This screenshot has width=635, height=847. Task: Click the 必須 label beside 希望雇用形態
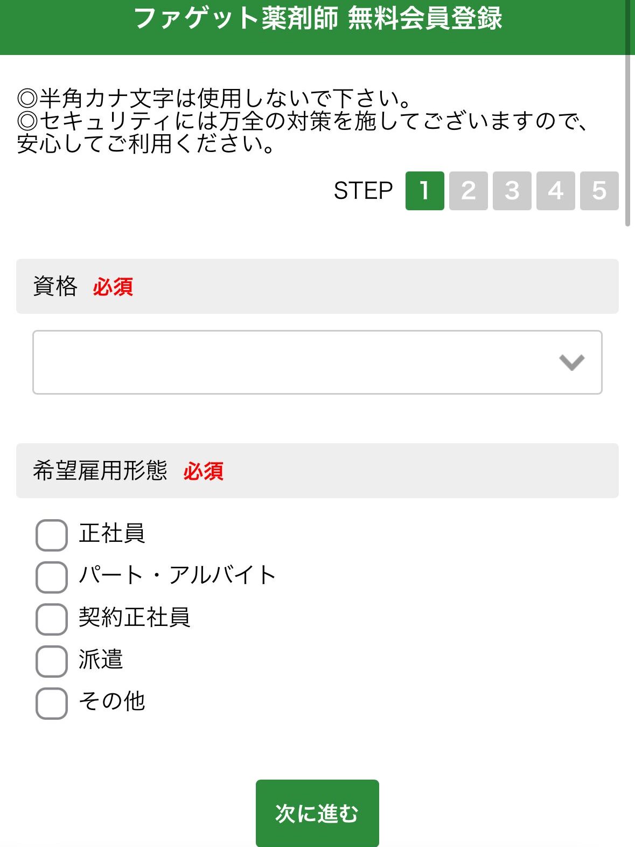[x=203, y=471]
